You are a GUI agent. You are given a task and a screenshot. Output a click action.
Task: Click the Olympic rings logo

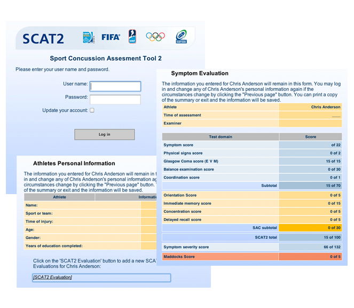tap(155, 37)
